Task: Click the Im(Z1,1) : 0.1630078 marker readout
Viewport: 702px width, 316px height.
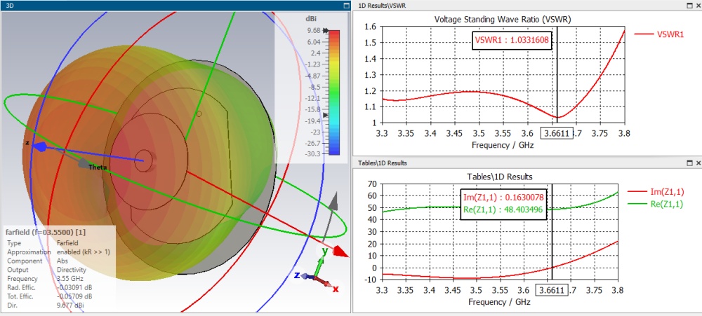Action: (x=503, y=196)
